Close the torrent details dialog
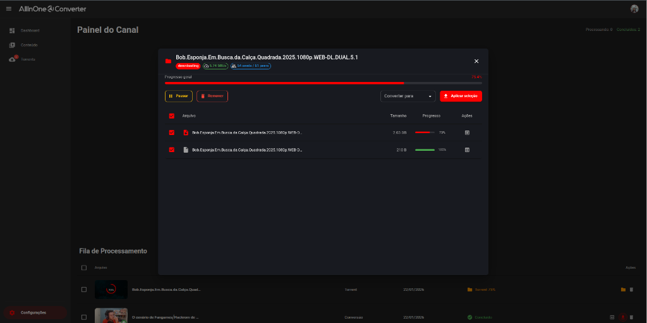Image resolution: width=647 pixels, height=323 pixels. pyautogui.click(x=476, y=61)
